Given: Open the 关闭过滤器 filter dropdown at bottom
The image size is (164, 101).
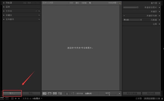Looking at the screenshot, I should pos(152,99).
